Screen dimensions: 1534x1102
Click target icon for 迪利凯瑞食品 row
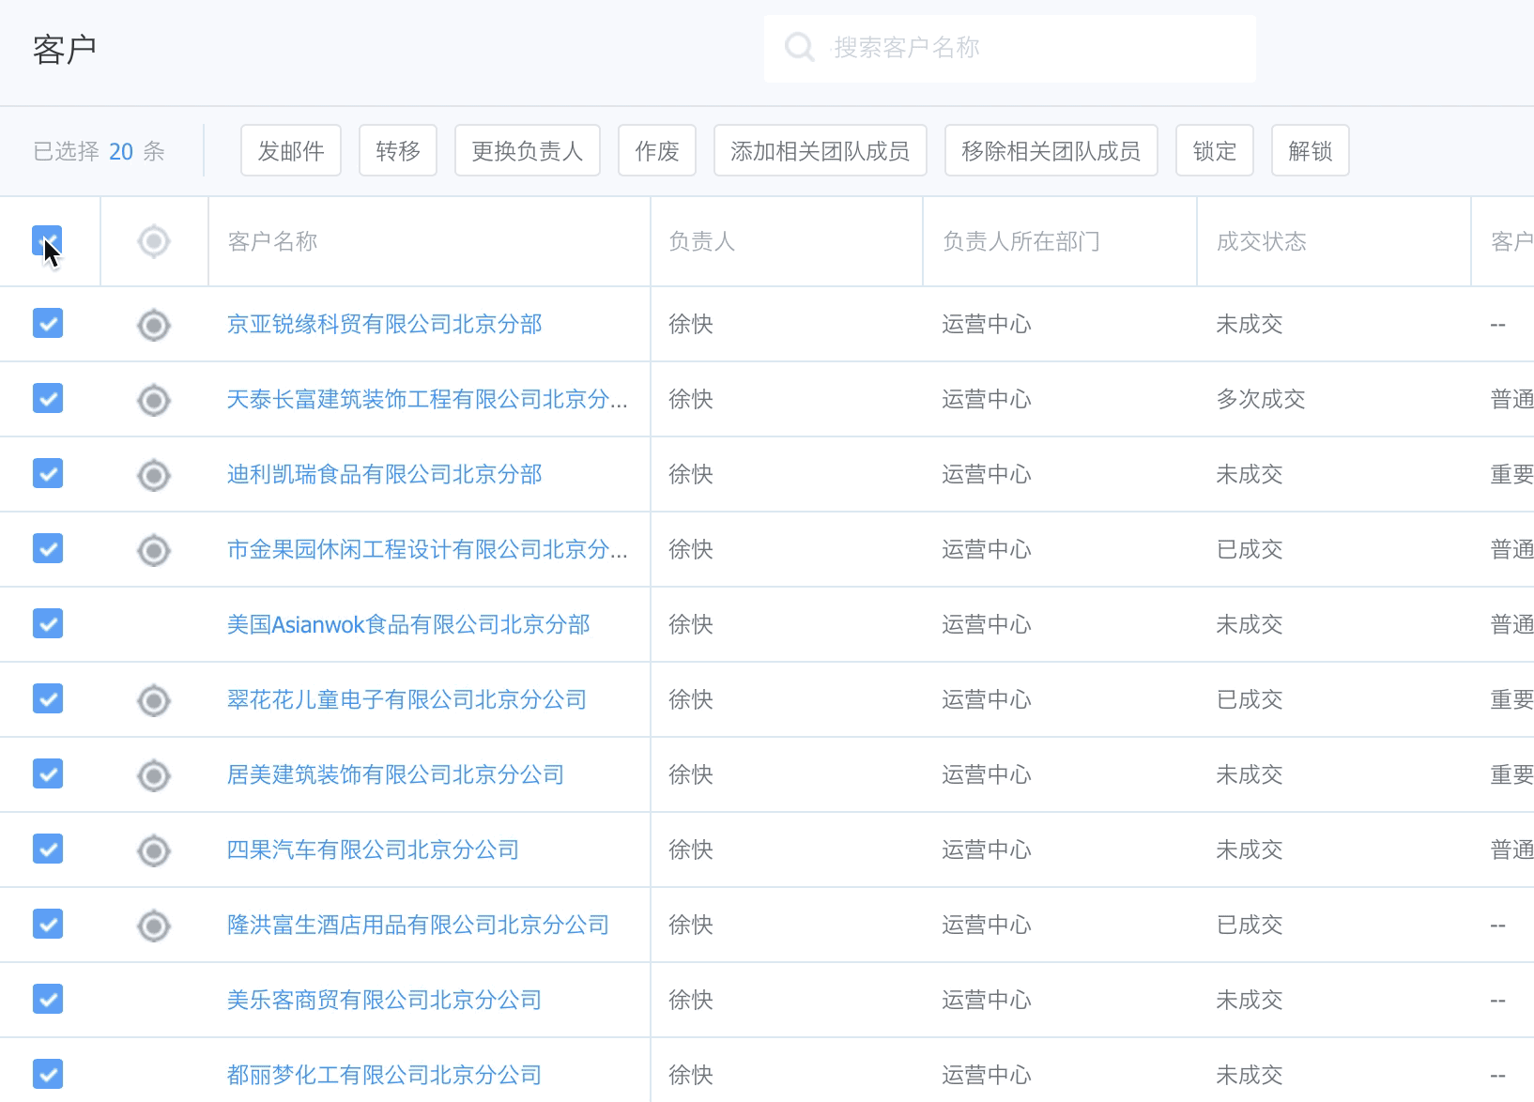click(154, 475)
